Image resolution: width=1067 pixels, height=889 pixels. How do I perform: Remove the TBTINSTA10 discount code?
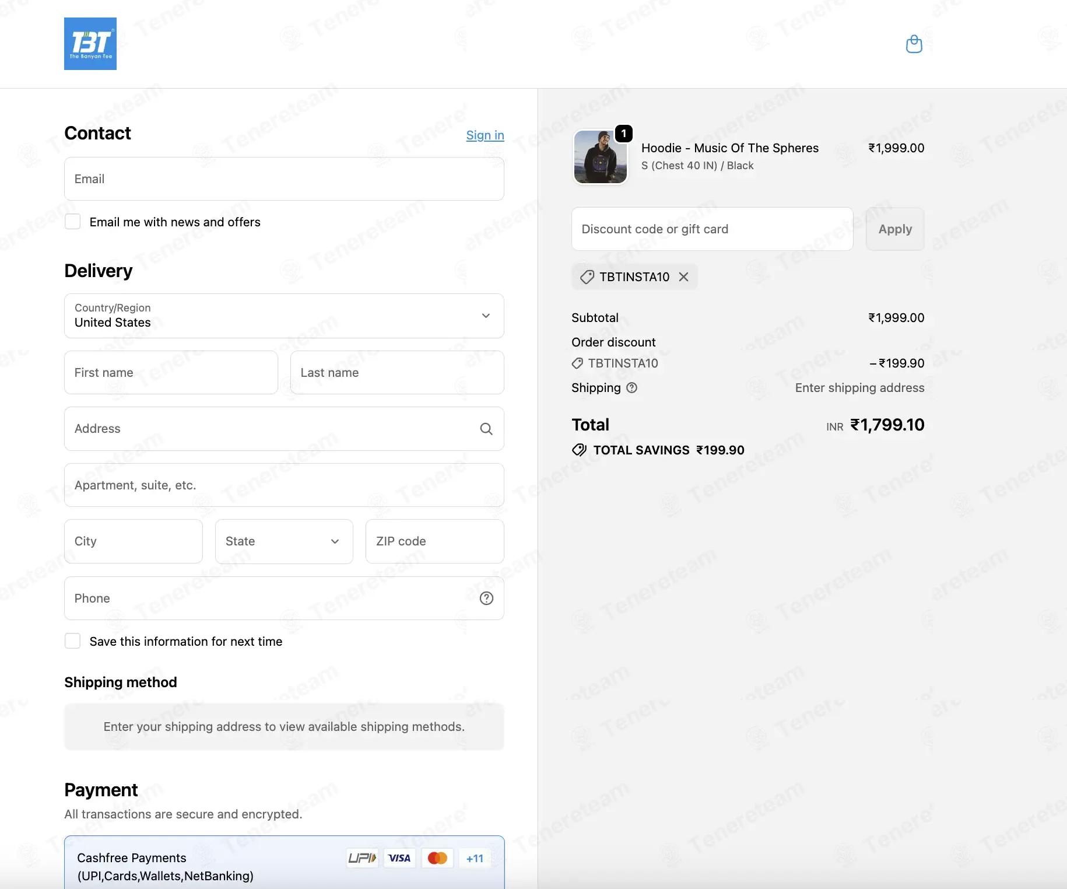(x=684, y=277)
